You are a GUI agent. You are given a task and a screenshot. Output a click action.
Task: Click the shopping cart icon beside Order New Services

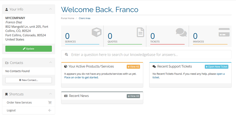point(50,103)
